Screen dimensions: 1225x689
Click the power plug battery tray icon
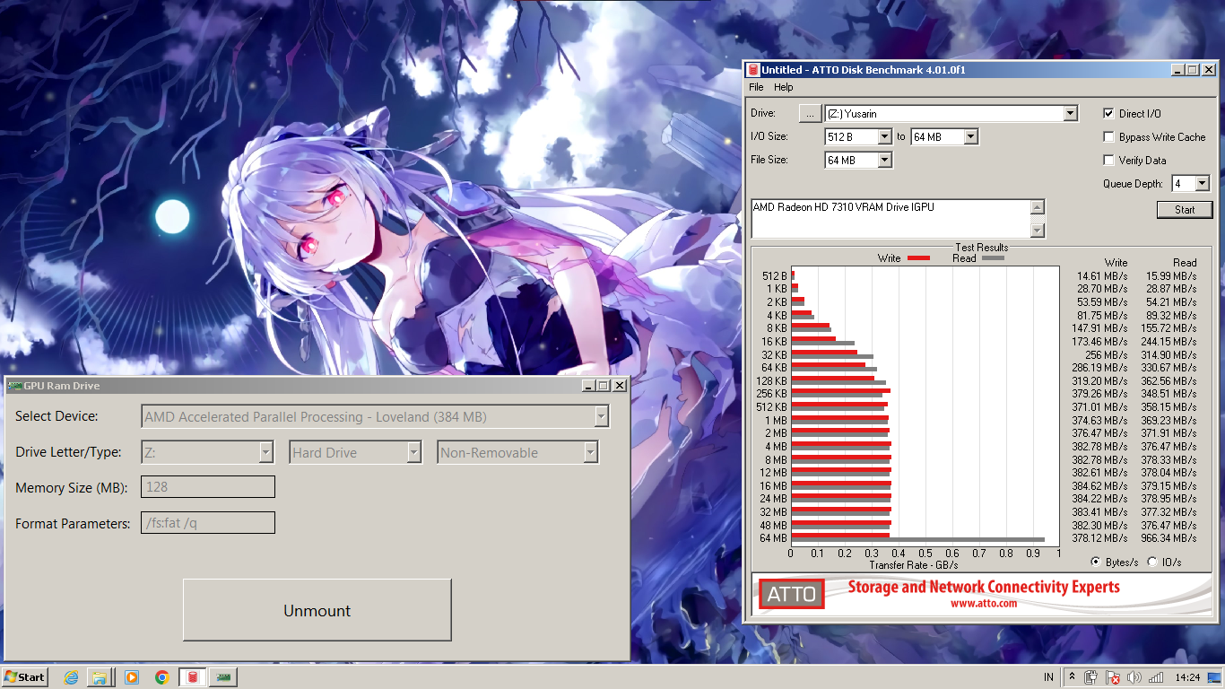pos(1091,677)
